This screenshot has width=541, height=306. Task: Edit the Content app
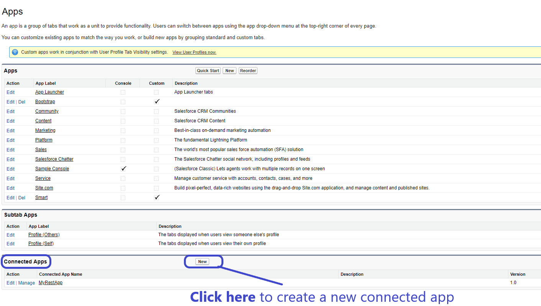coord(10,121)
